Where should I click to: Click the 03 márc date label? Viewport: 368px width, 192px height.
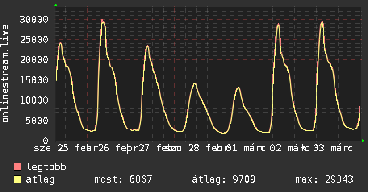tap(333, 148)
